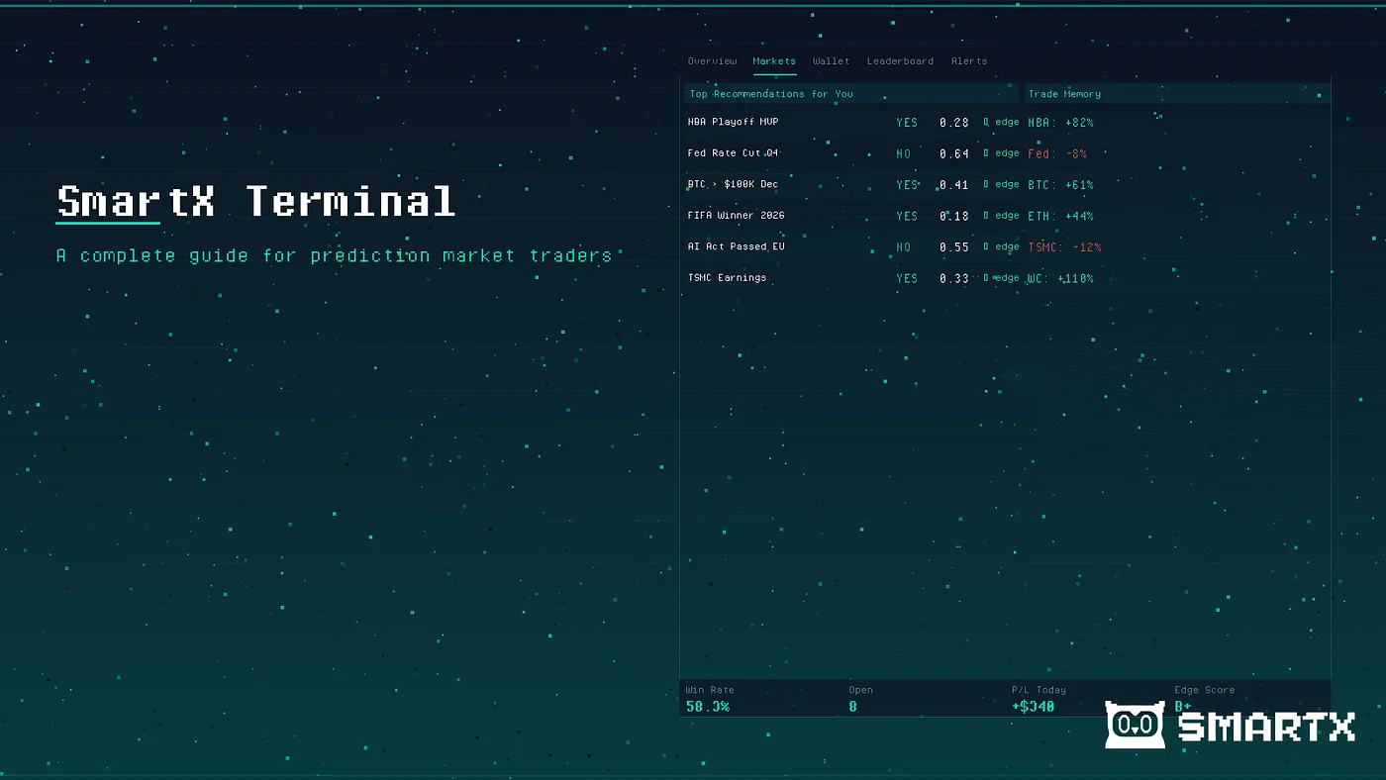Click the 0.41 price value
1386x780 pixels.
point(954,185)
